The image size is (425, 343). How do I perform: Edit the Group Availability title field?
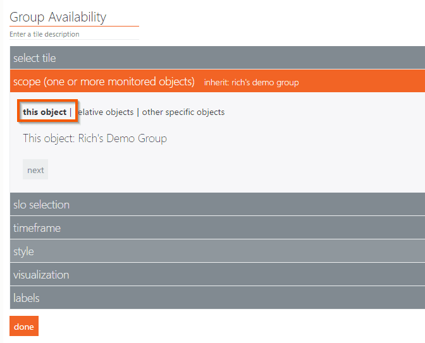point(58,17)
